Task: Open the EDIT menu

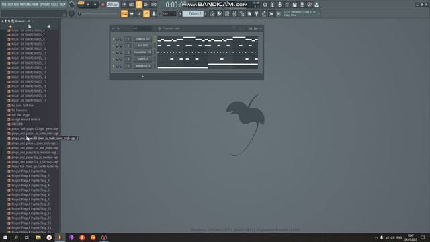Action: point(10,5)
